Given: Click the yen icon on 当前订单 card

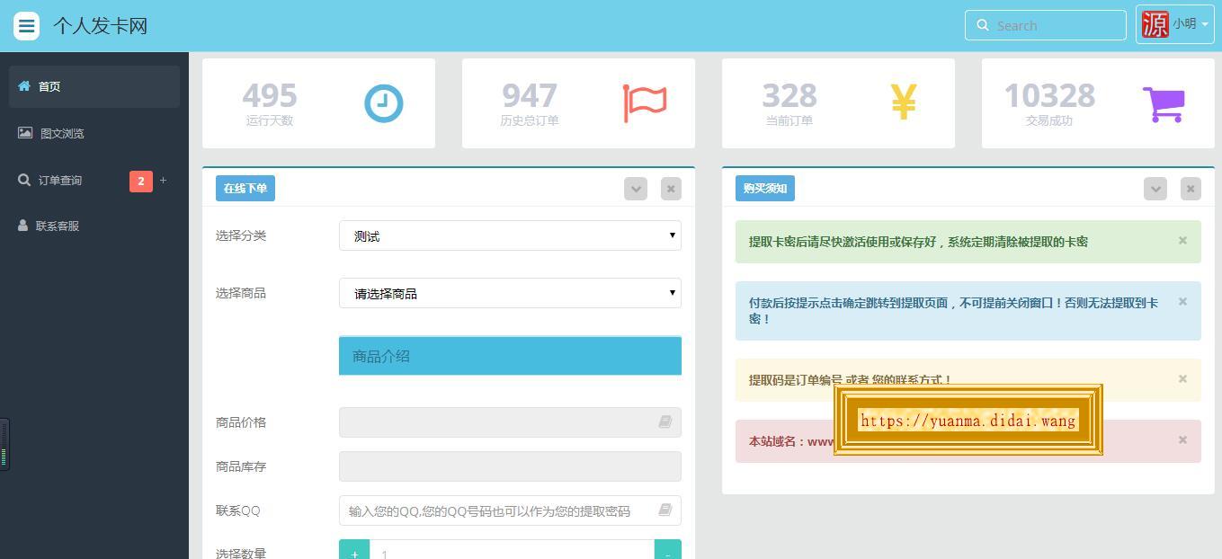Looking at the screenshot, I should (904, 102).
